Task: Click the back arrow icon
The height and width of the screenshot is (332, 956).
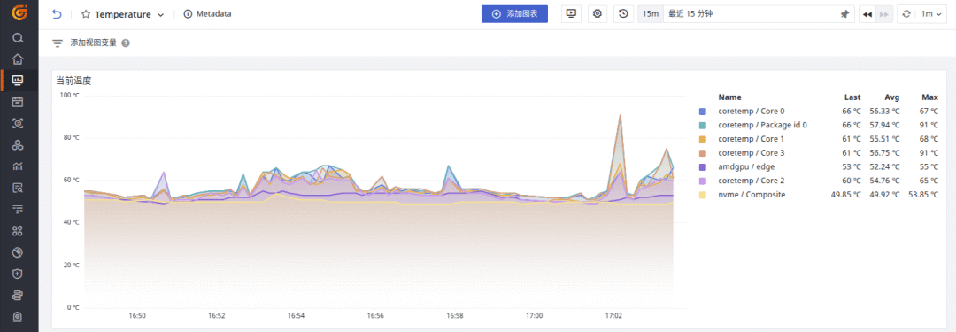Action: (x=57, y=14)
